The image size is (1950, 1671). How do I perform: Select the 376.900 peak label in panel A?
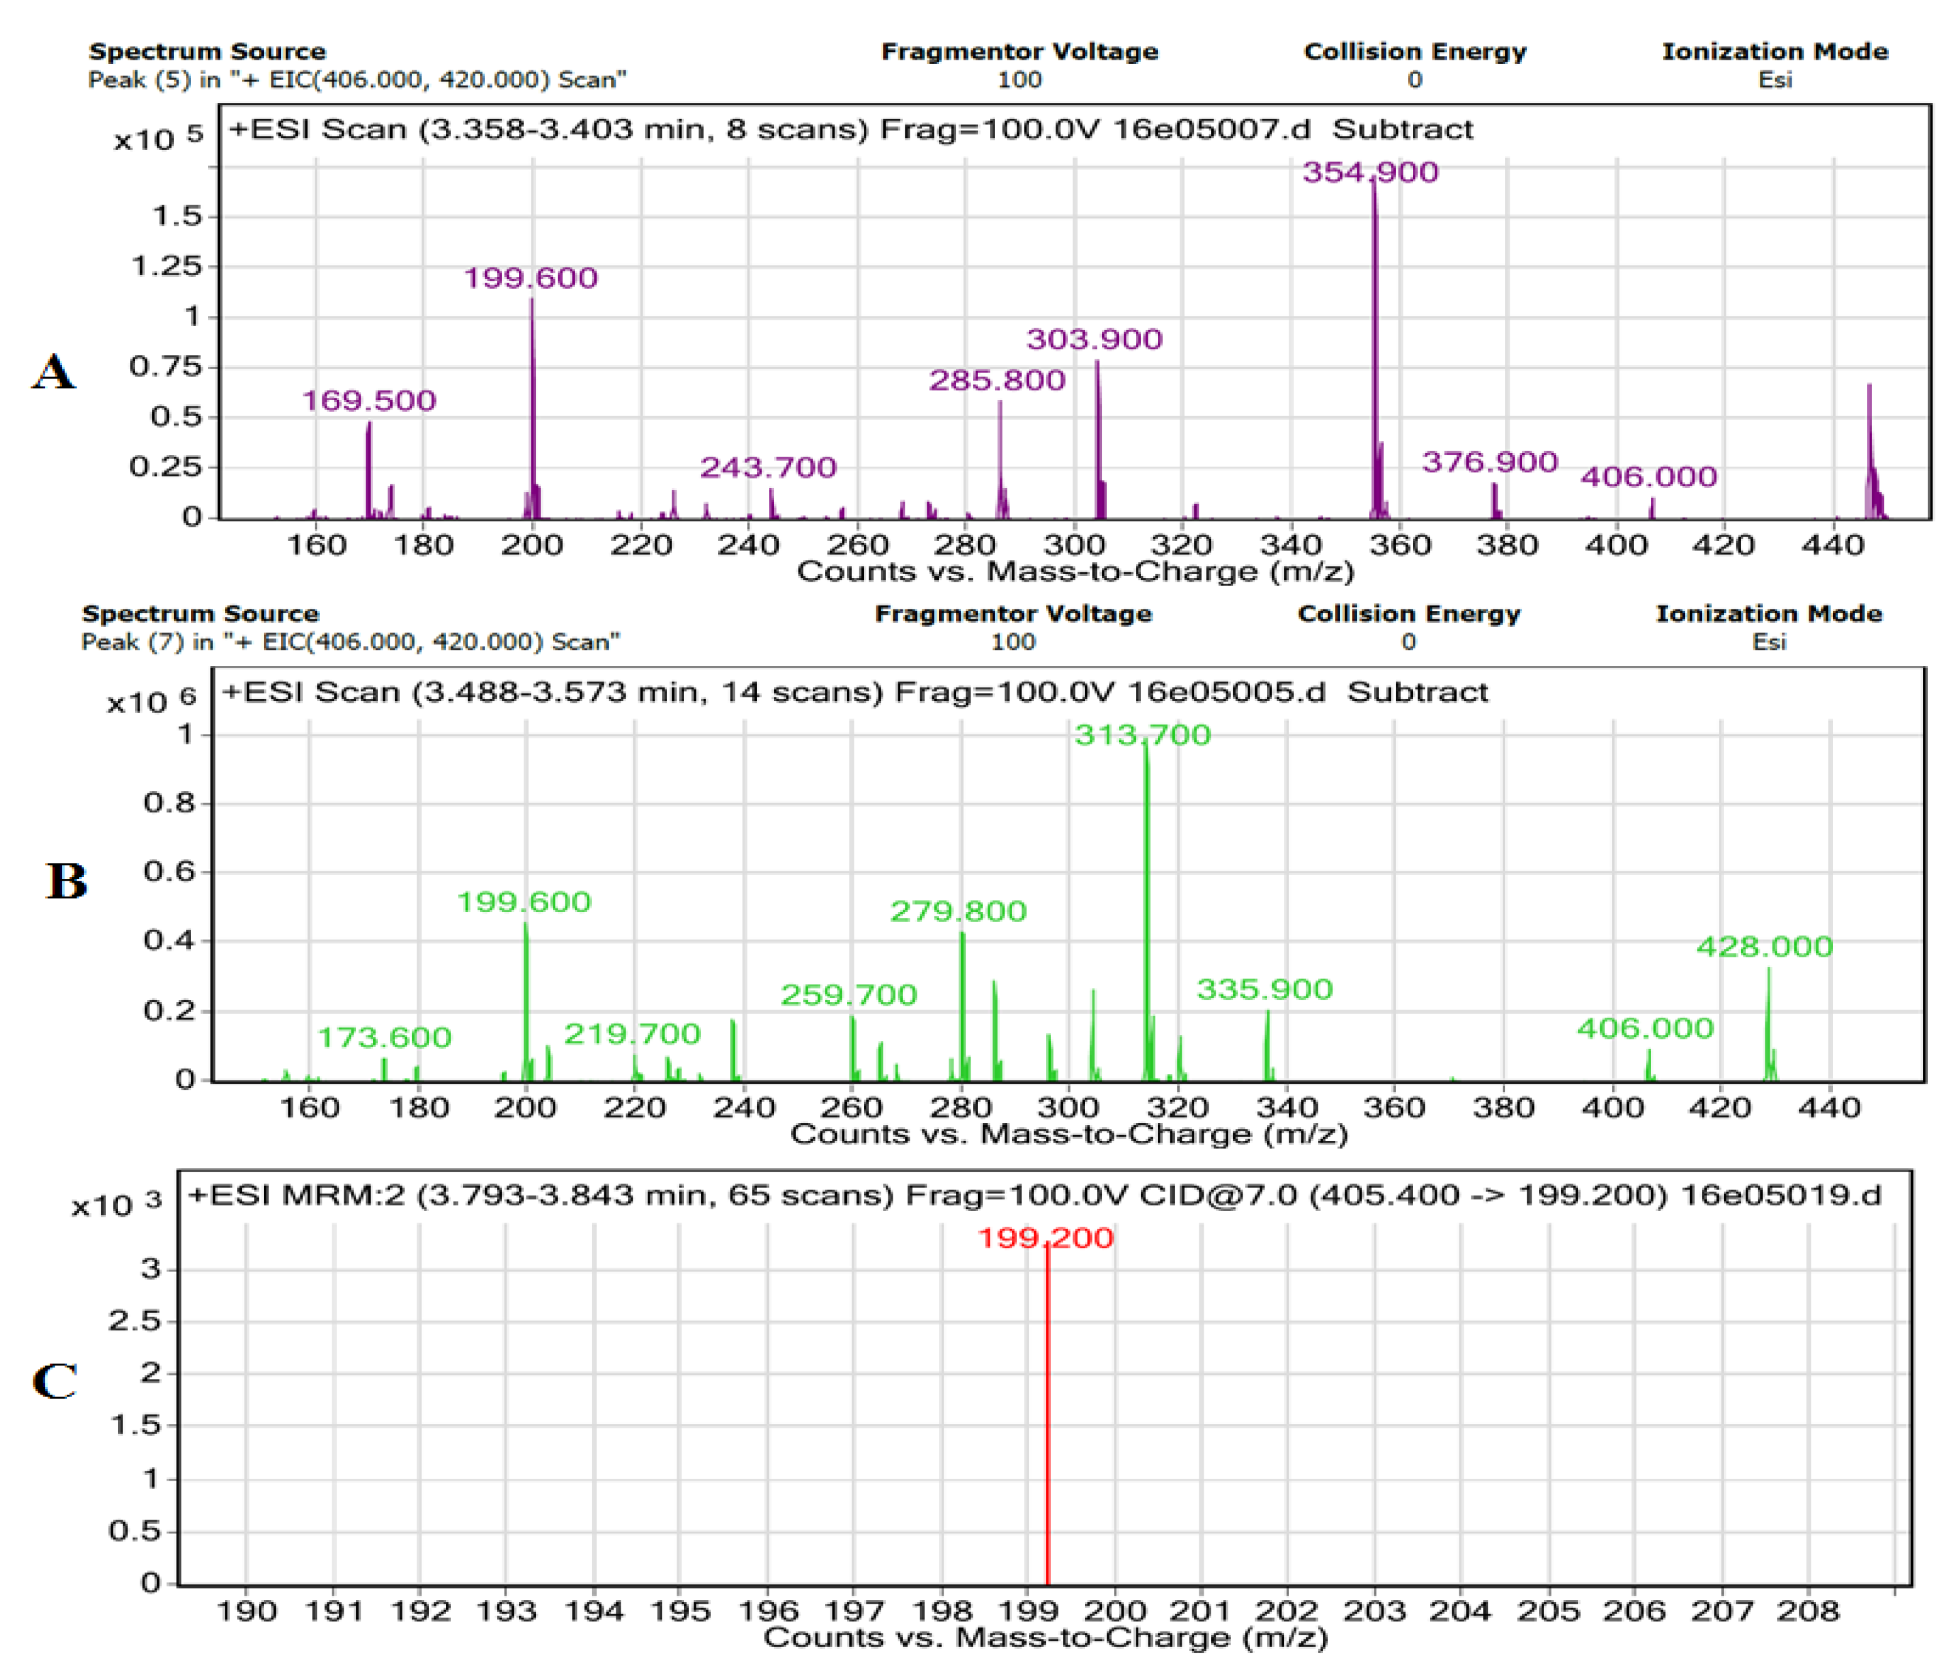coord(1489,462)
